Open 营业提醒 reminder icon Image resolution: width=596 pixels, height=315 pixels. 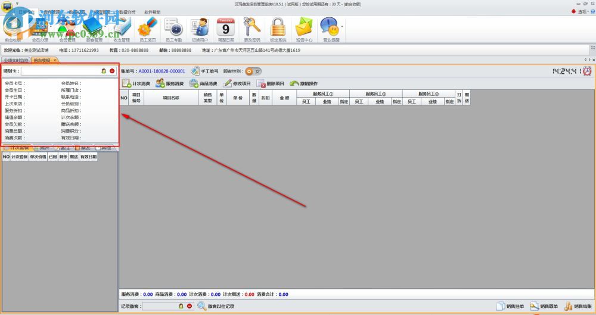click(330, 30)
